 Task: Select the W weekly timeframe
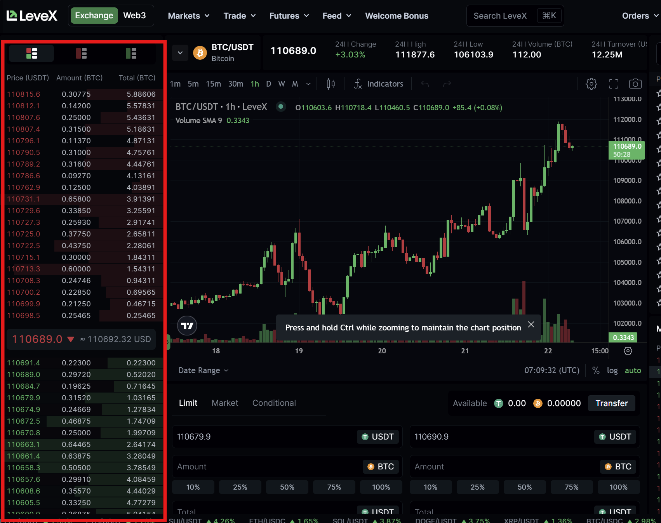282,84
